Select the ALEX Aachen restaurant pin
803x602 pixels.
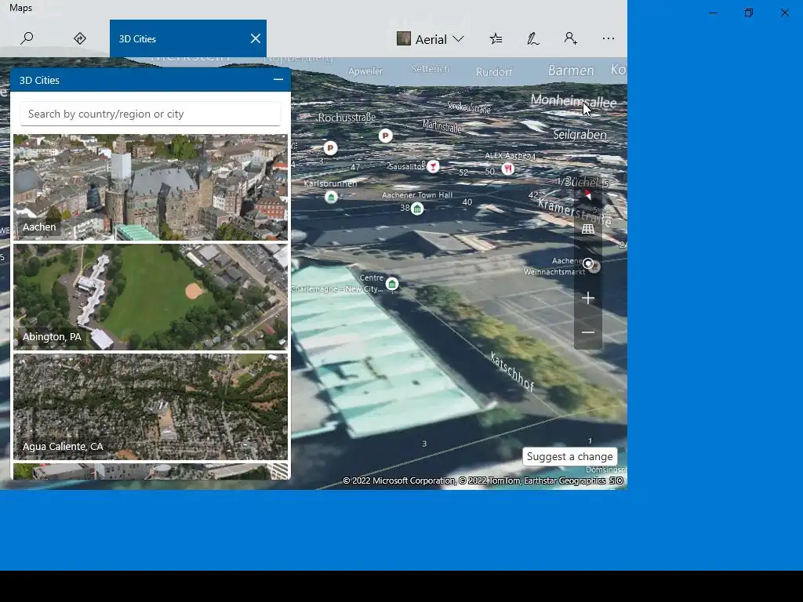[507, 169]
